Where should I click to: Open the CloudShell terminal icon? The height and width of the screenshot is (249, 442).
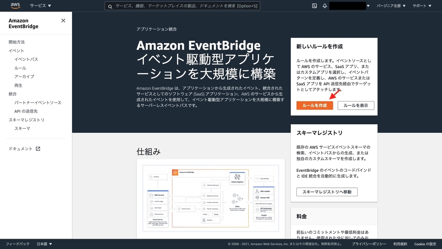pyautogui.click(x=315, y=6)
